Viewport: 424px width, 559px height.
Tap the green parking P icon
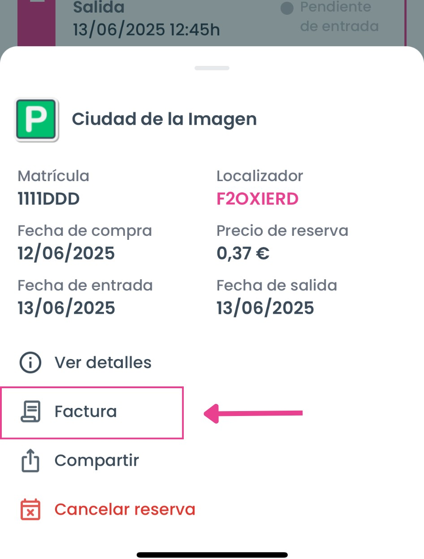tap(37, 120)
